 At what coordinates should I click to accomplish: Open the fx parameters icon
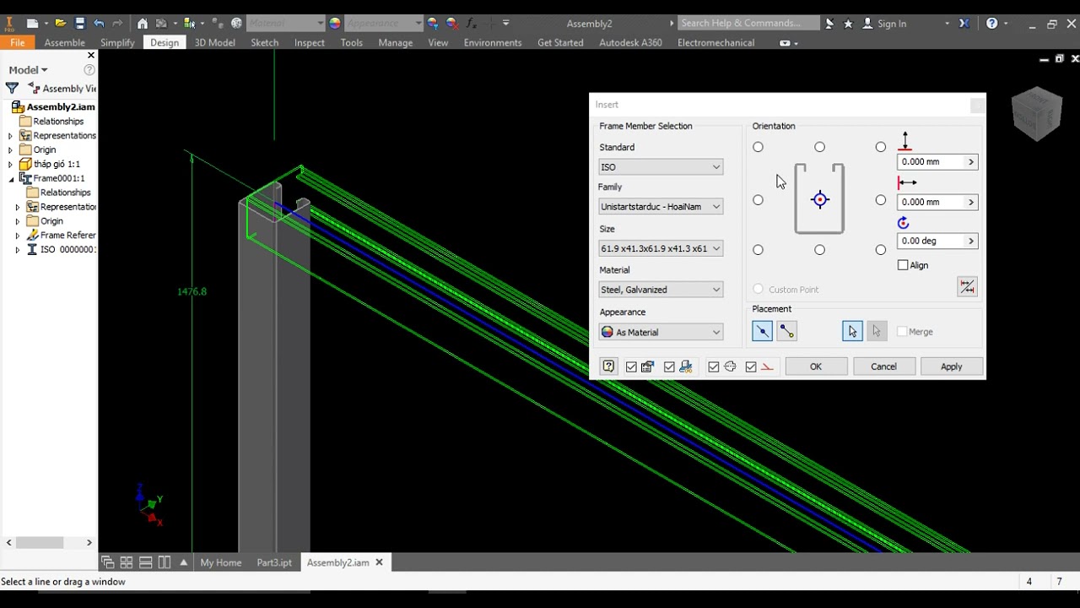pyautogui.click(x=472, y=24)
